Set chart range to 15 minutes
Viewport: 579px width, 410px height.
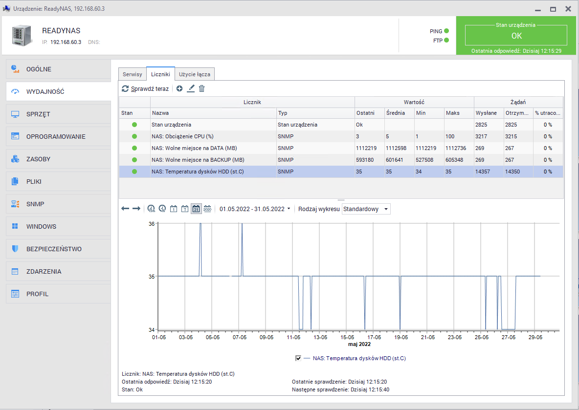tap(151, 209)
